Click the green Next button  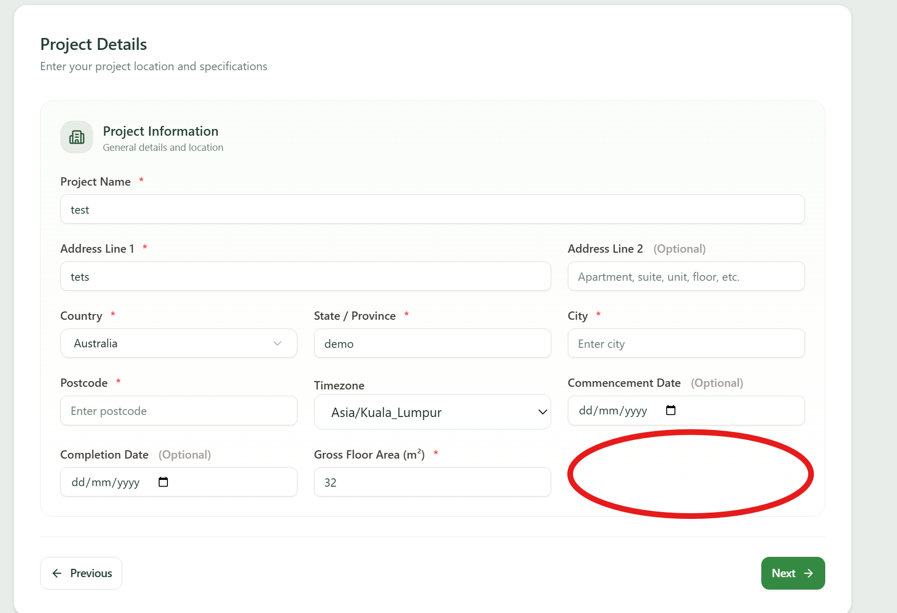[793, 573]
